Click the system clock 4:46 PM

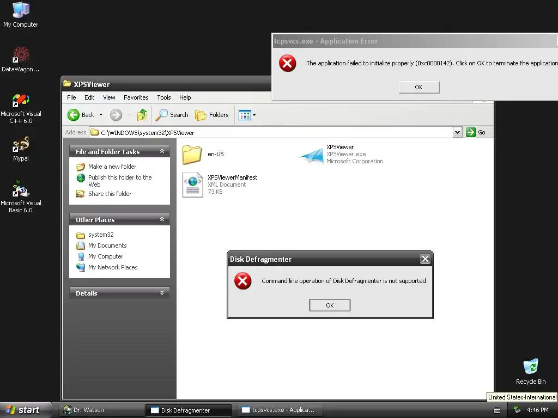538,410
